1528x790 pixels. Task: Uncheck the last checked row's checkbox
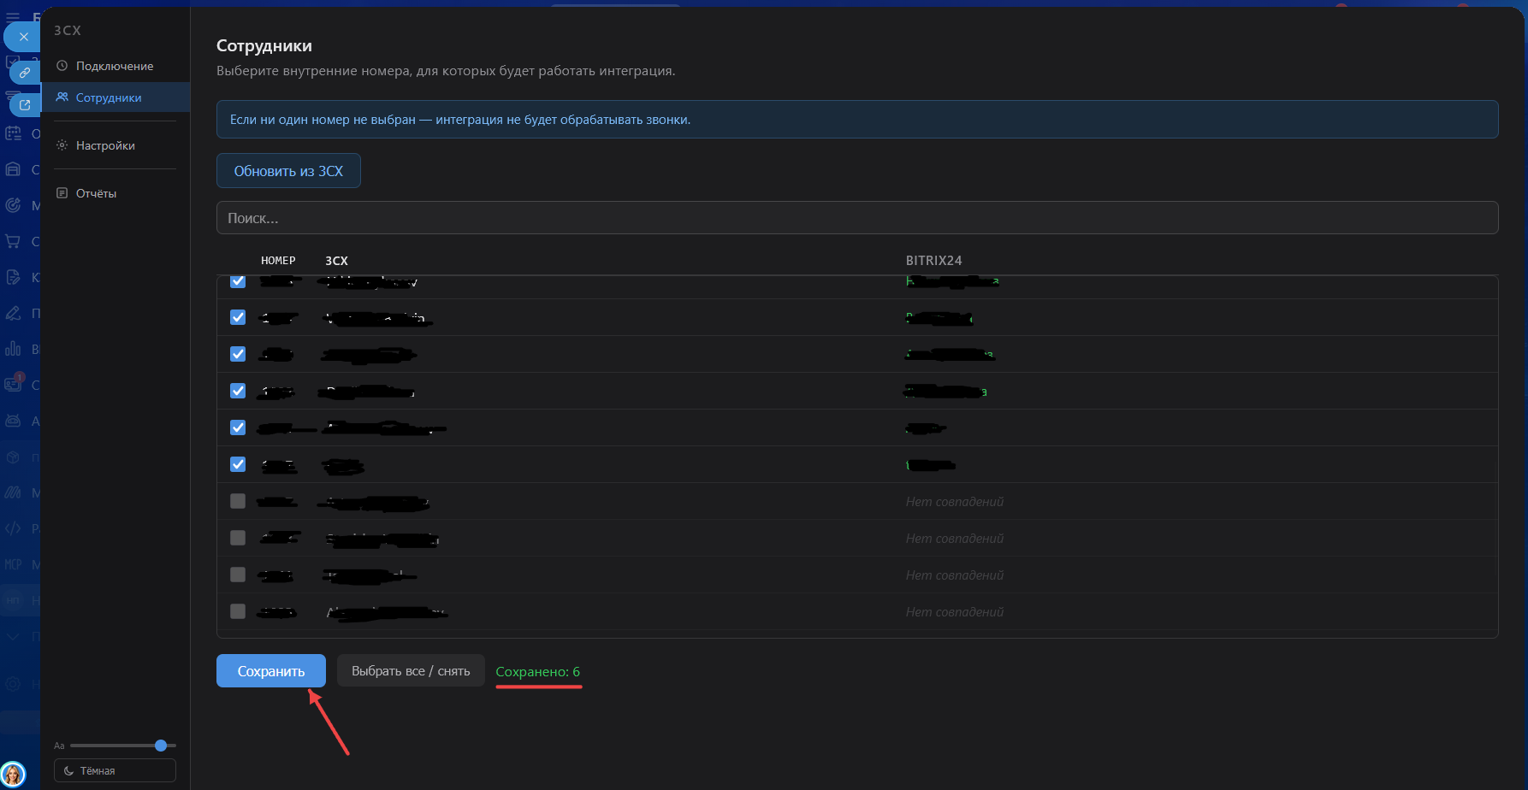point(238,464)
